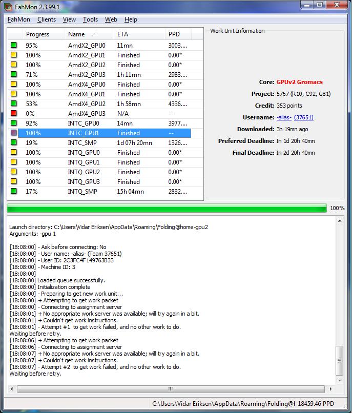Image resolution: width=352 pixels, height=413 pixels.
Task: Sort client list by ETA column
Action: [x=139, y=34]
